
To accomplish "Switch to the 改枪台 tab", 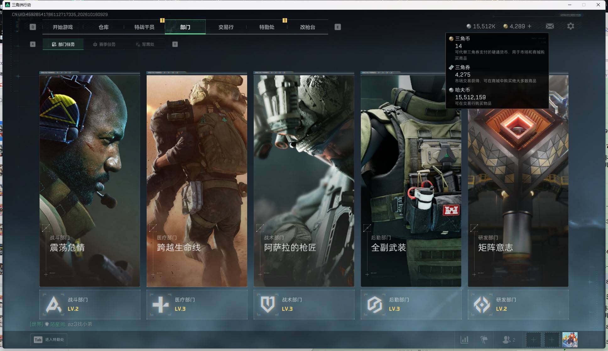I will click(308, 27).
